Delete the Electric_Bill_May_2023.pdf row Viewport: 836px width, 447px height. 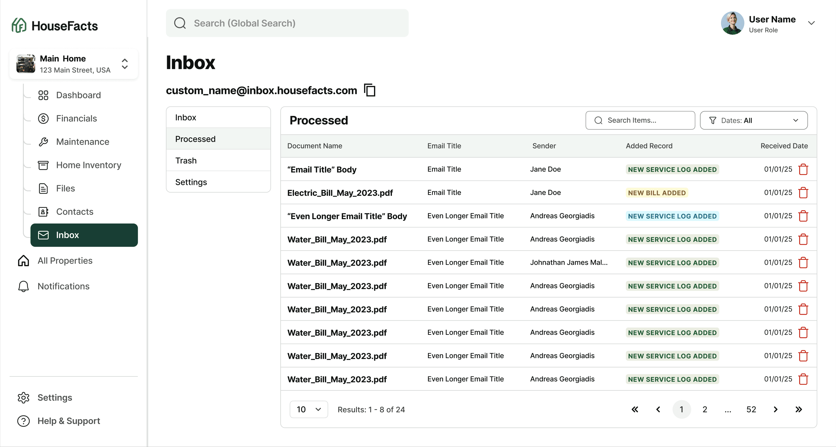coord(804,192)
